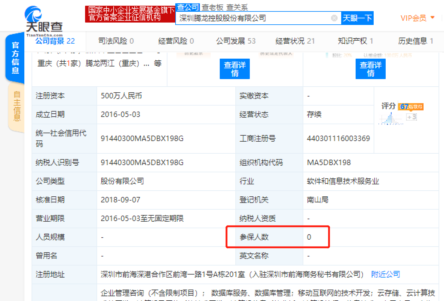Viewport: 444px width, 301px height.
Task: Click the 组织机构代码 label
Action: click(261, 162)
